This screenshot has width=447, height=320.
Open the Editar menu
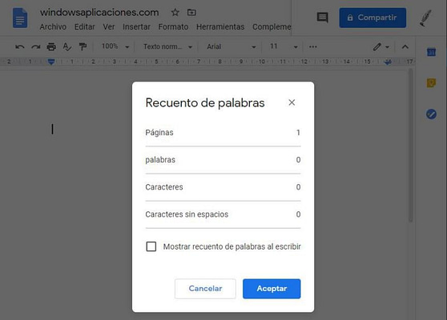point(84,26)
